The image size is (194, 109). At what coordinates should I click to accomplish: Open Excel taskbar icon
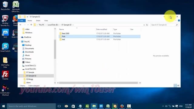[108, 106]
